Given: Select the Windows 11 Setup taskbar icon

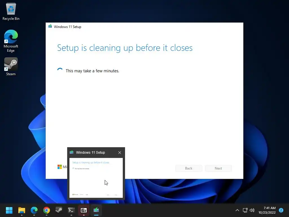Looking at the screenshot, I should (x=96, y=210).
